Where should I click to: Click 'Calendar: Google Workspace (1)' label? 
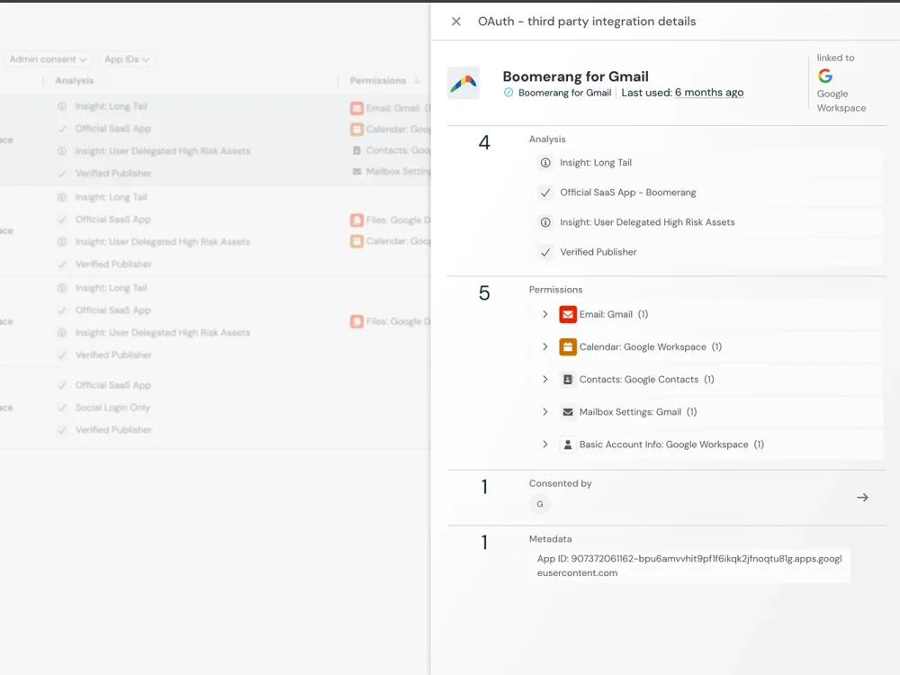click(x=651, y=346)
